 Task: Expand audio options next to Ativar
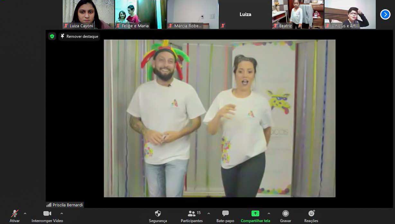[25, 213]
